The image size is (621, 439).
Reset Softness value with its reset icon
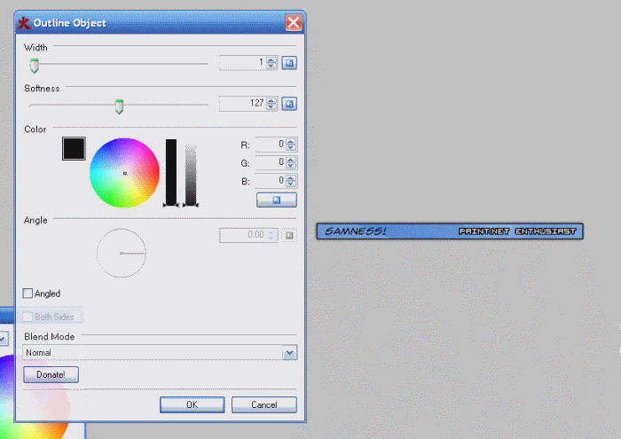(x=289, y=104)
